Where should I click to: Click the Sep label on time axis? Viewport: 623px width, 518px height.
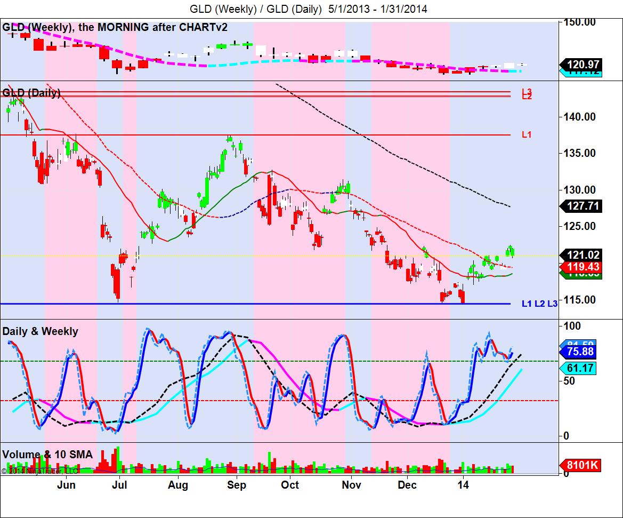click(x=237, y=485)
